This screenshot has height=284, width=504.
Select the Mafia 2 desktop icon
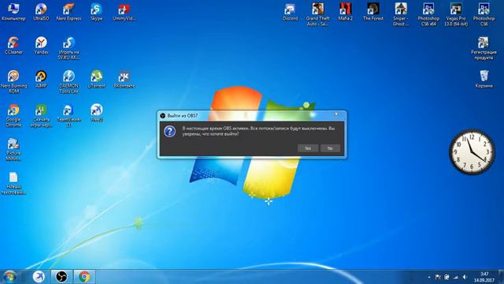click(x=345, y=12)
